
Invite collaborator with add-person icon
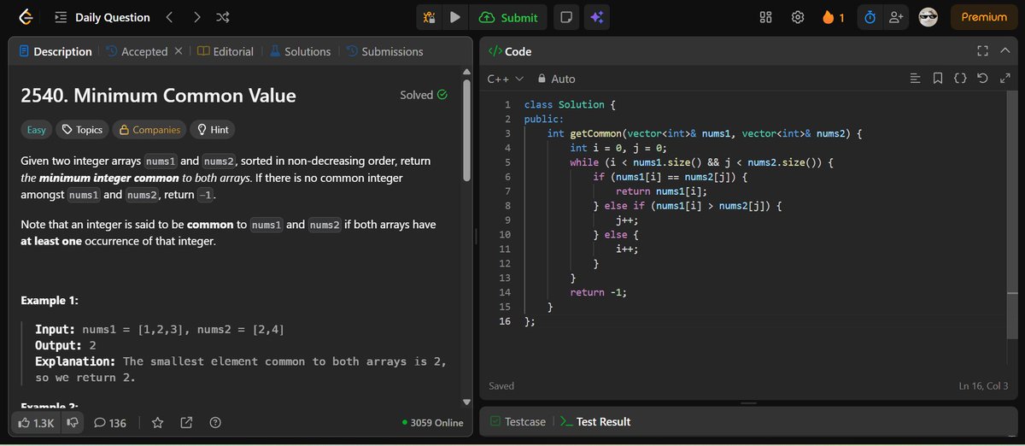click(x=895, y=17)
